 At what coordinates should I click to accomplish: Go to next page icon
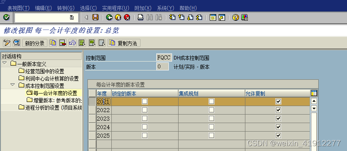point(190,17)
